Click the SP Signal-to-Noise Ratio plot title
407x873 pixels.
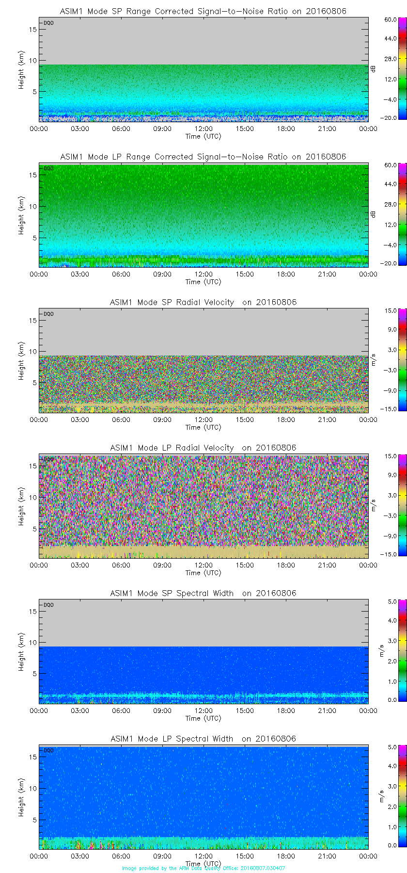tap(203, 11)
